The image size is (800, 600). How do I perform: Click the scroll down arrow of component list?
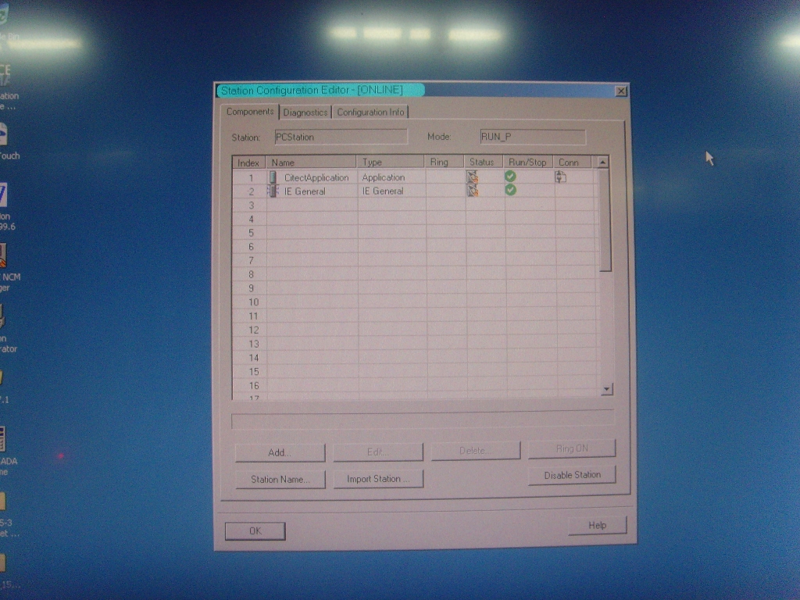click(x=607, y=389)
